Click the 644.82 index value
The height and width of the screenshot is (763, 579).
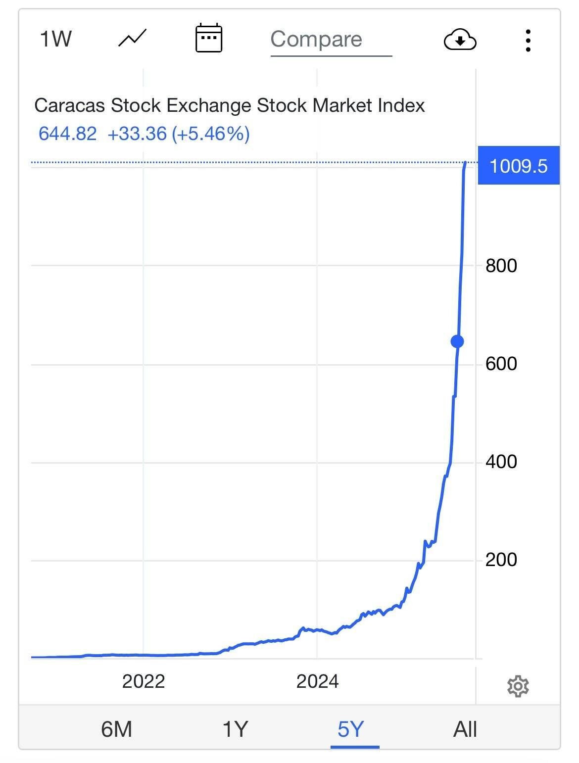[67, 134]
